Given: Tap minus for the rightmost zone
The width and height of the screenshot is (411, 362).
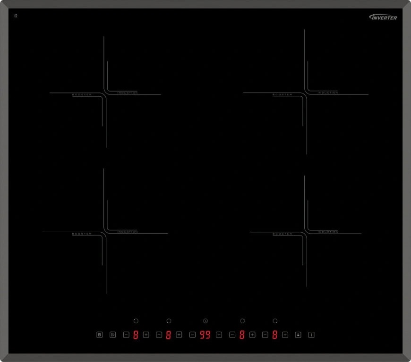Looking at the screenshot, I should (265, 335).
